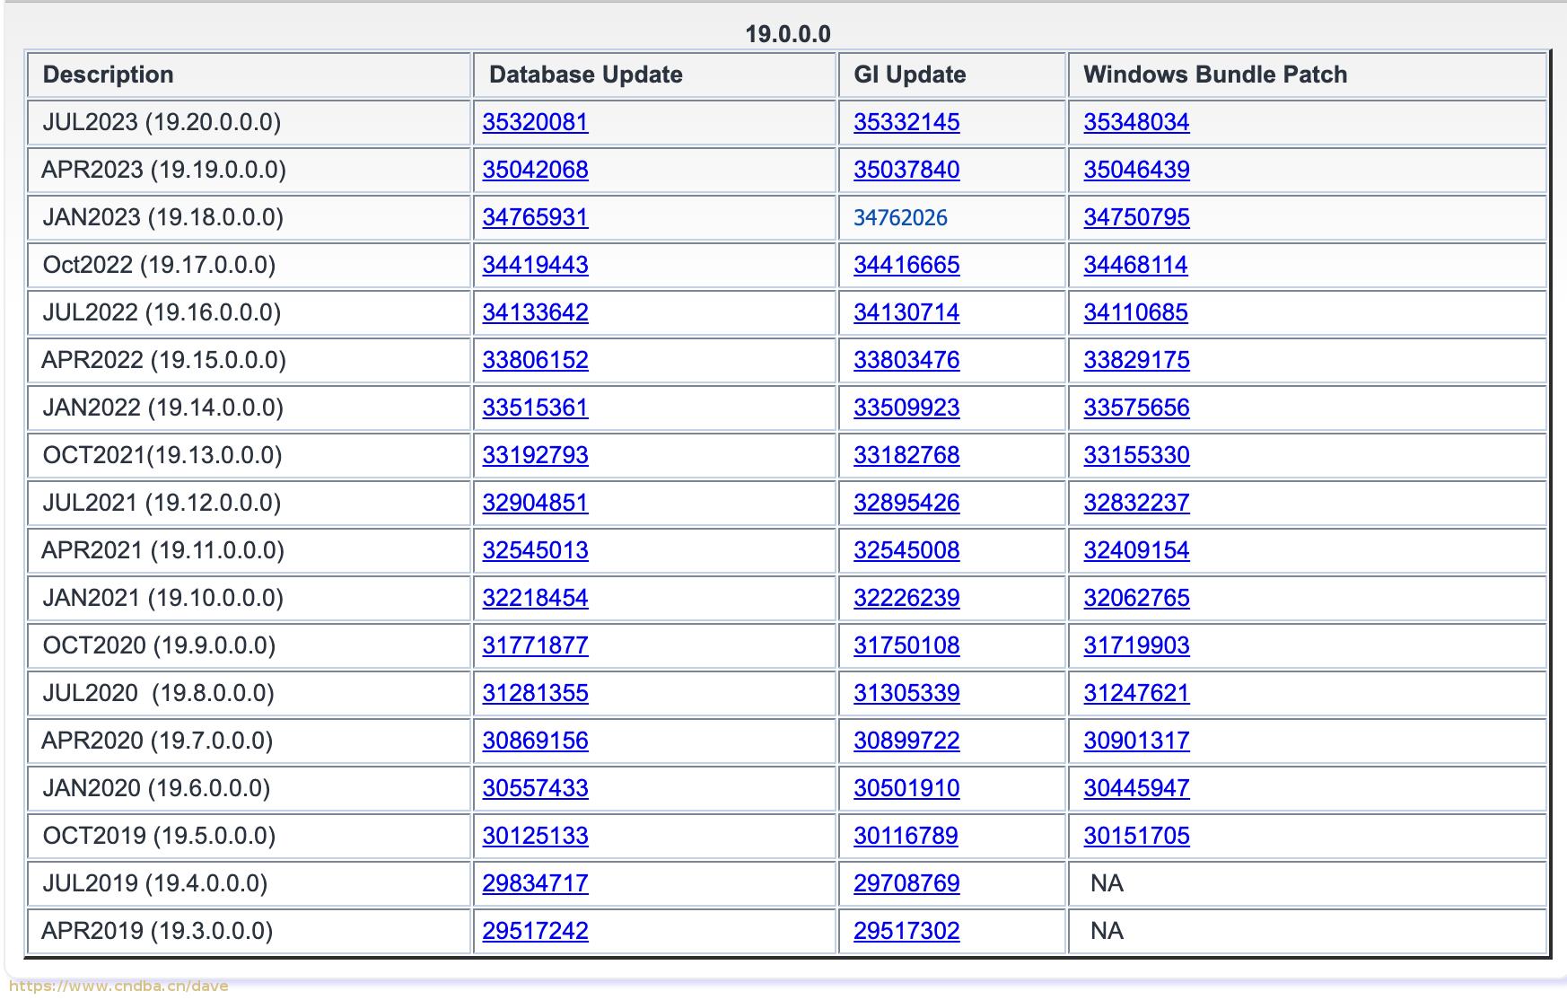1567x1000 pixels.
Task: Open GI Update patch 33182768
Action: 906,455
